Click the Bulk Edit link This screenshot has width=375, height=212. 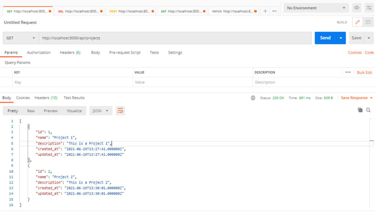(x=364, y=72)
